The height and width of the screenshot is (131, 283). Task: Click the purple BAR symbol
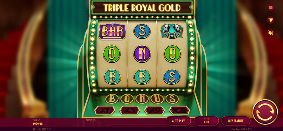(112, 31)
